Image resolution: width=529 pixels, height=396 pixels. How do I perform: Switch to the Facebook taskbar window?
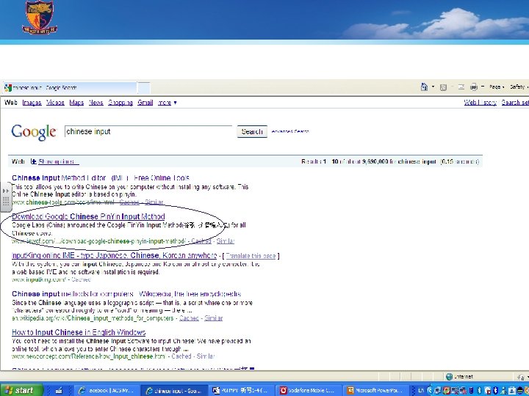click(x=106, y=391)
